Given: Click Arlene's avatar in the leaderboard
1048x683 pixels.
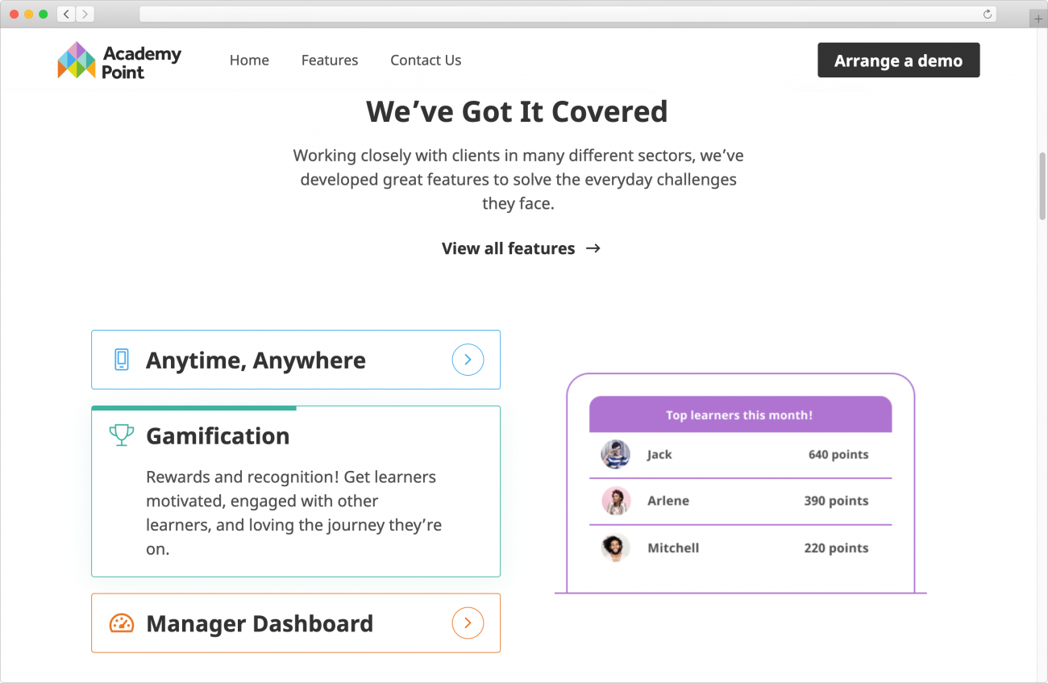Looking at the screenshot, I should (x=616, y=501).
